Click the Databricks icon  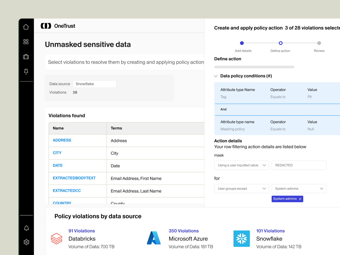[x=56, y=238]
